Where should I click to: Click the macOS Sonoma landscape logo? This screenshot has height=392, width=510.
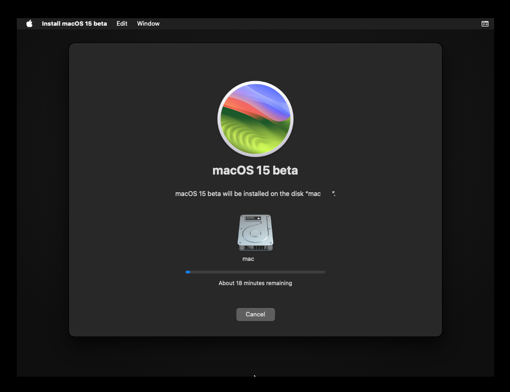click(255, 119)
